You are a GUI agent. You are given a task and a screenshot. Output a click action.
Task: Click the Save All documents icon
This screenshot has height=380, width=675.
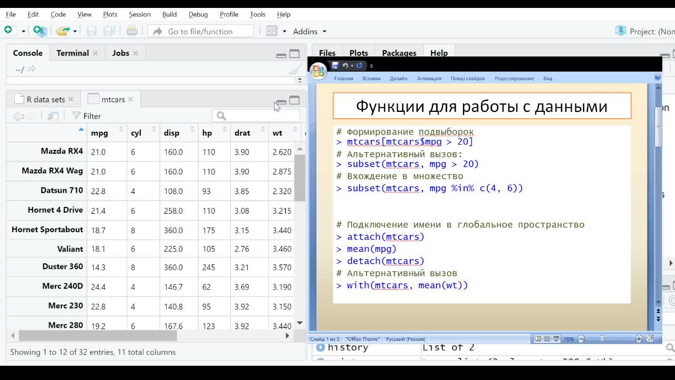(109, 31)
